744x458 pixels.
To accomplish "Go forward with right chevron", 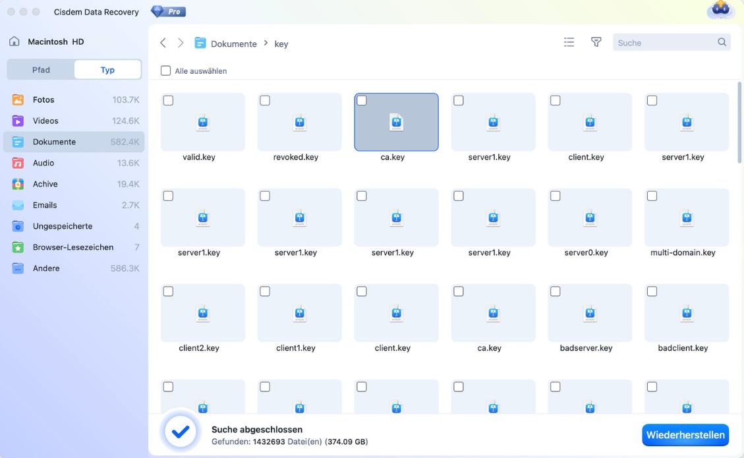I will click(x=181, y=43).
